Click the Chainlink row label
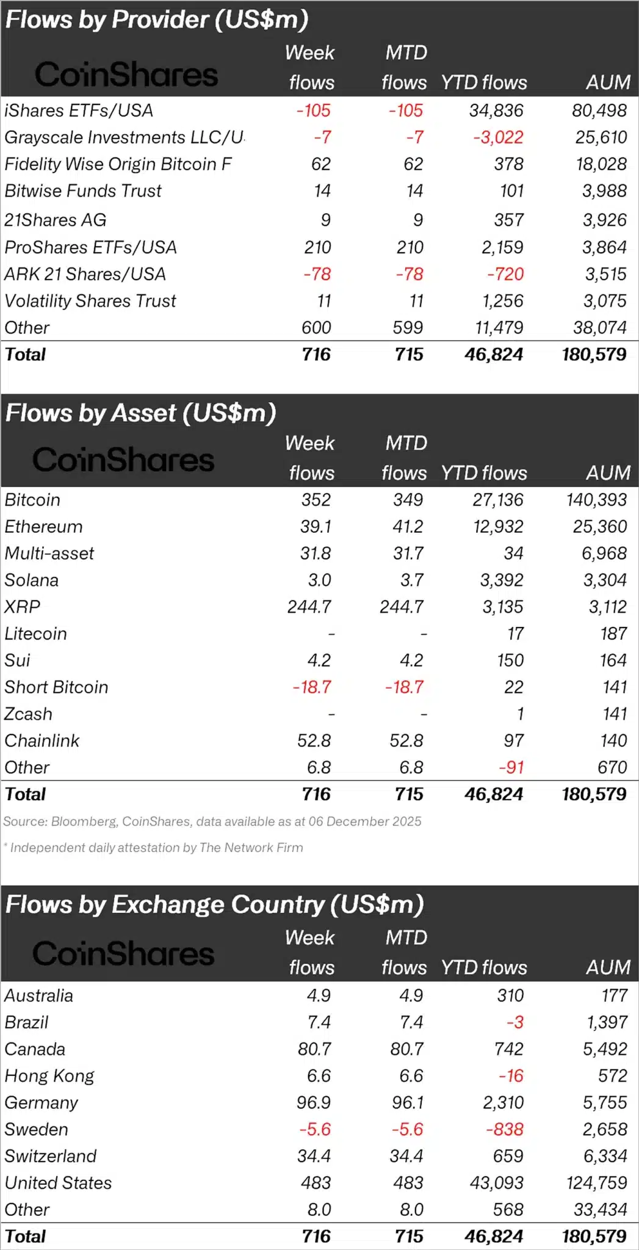The width and height of the screenshot is (639, 1250). click(42, 740)
